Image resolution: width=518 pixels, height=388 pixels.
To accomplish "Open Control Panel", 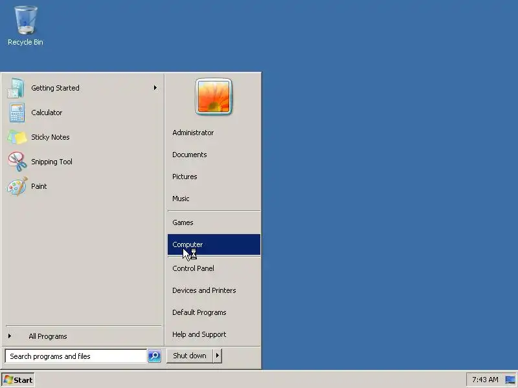I will coord(214,268).
